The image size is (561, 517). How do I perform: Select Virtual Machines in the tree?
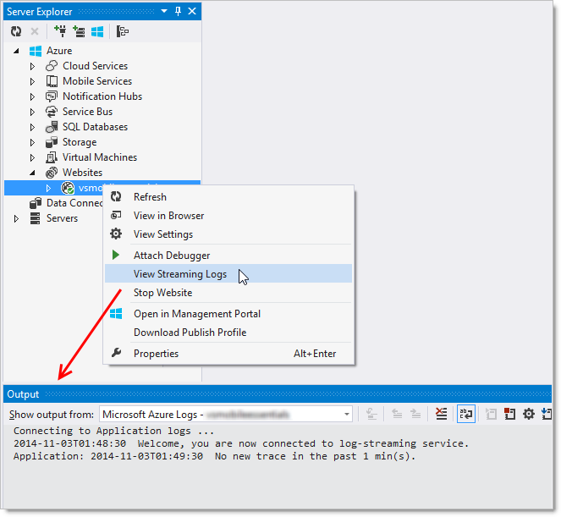pos(100,157)
